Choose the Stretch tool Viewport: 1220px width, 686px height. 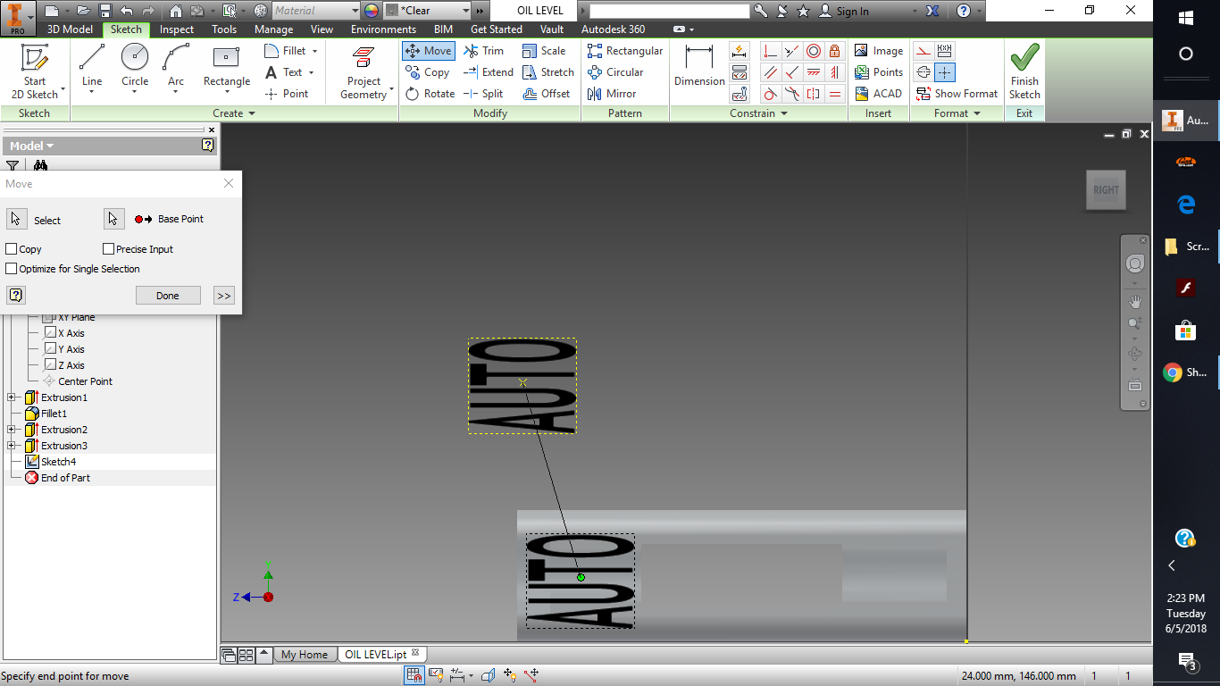(548, 72)
